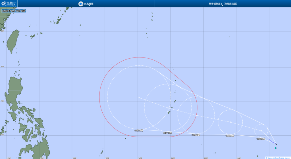Click the 140E longitude label
The image size is (291, 159).
click(x=140, y=158)
